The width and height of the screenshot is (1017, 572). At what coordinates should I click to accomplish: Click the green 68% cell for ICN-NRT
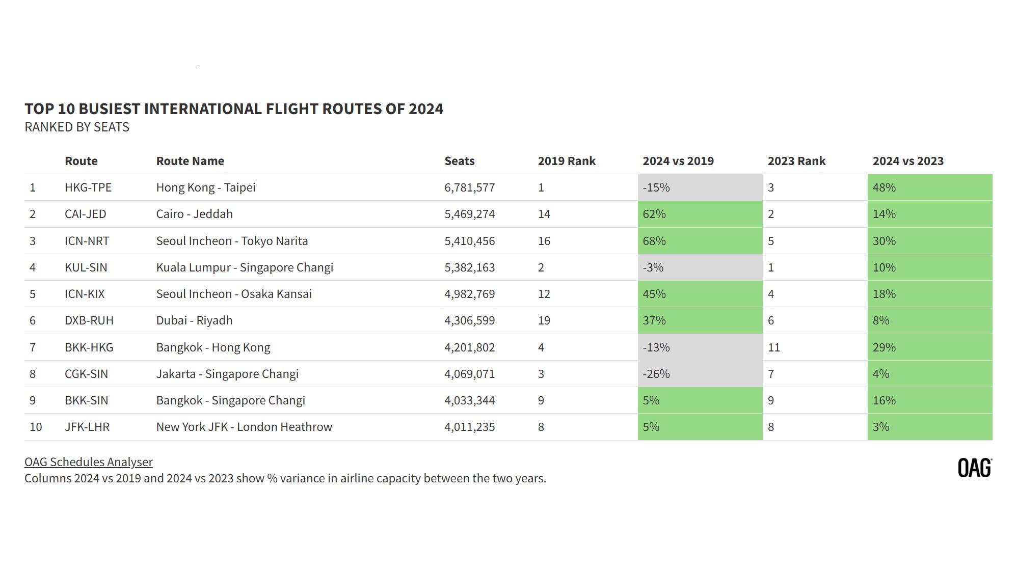[x=701, y=240]
